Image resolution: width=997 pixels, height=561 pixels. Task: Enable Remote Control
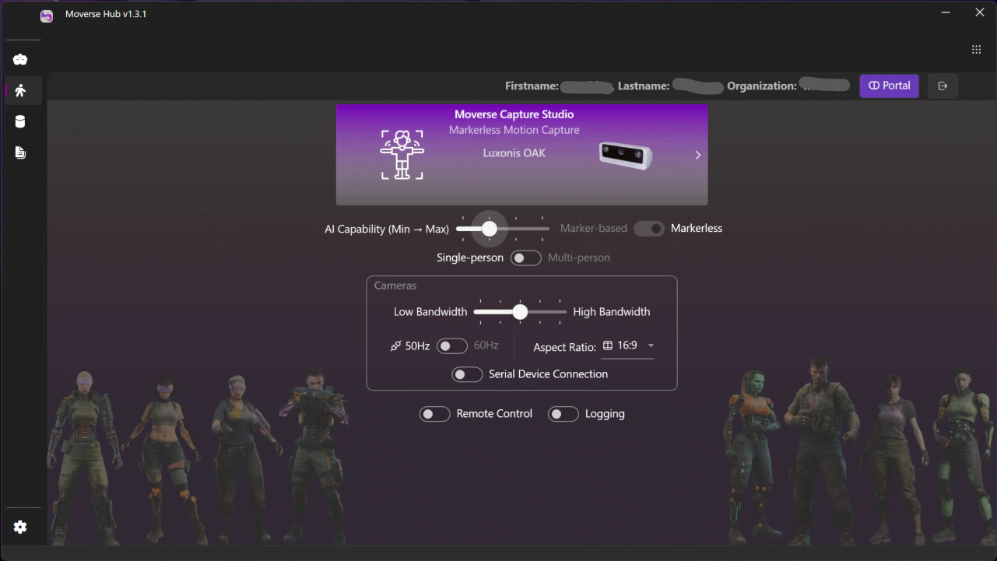[434, 415]
